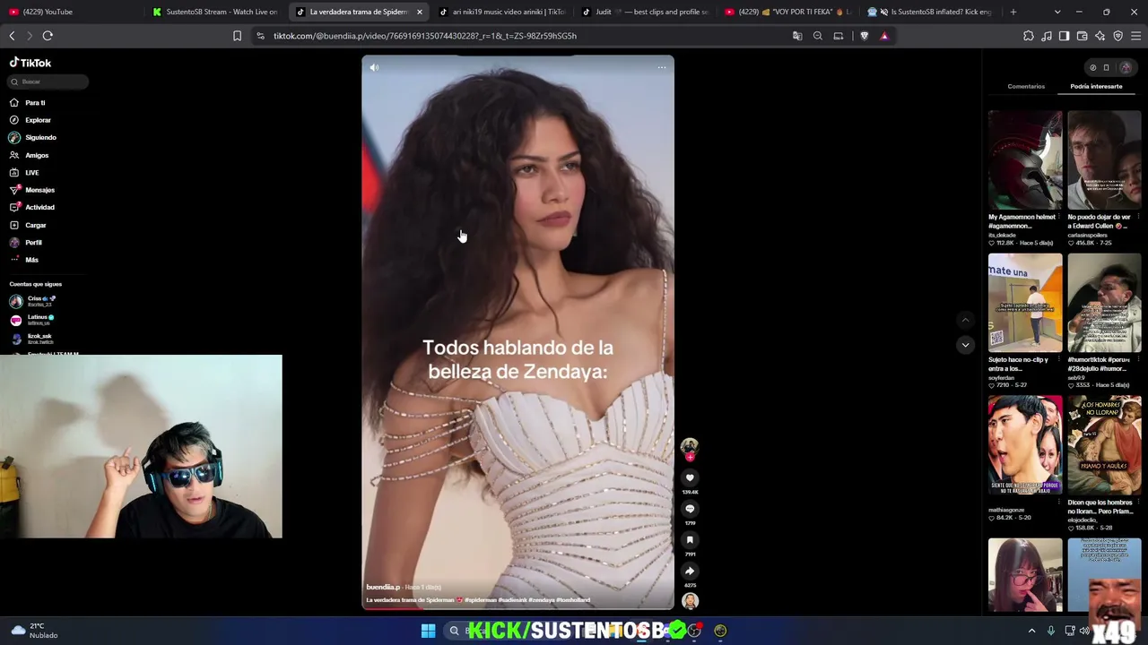Image resolution: width=1148 pixels, height=645 pixels.
Task: Open the browser hamburger menu
Action: 1136,36
